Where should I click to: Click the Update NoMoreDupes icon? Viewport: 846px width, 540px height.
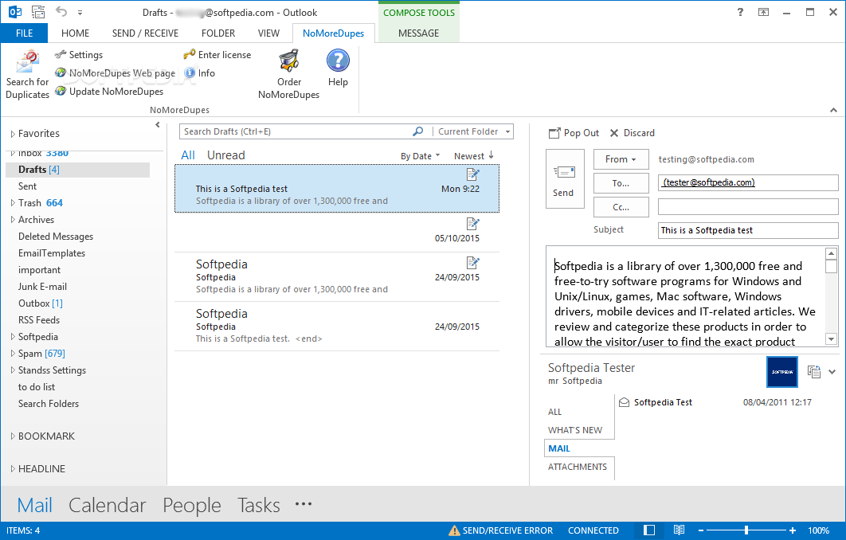click(61, 91)
